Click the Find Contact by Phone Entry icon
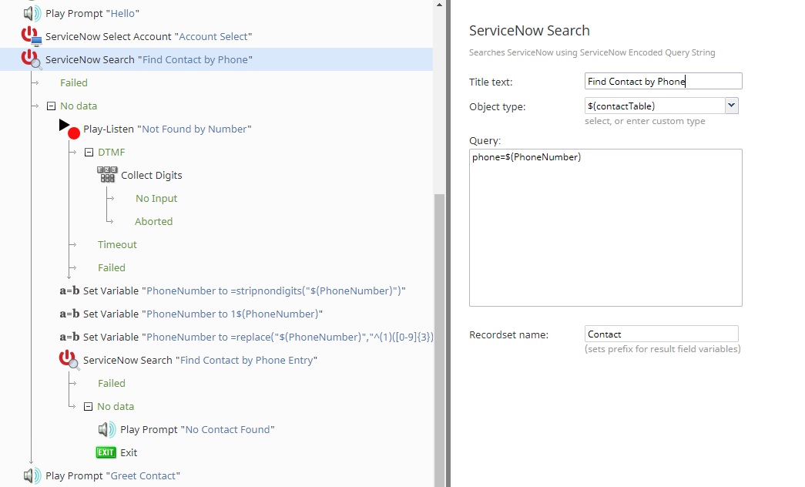The height and width of the screenshot is (487, 805). 69,360
